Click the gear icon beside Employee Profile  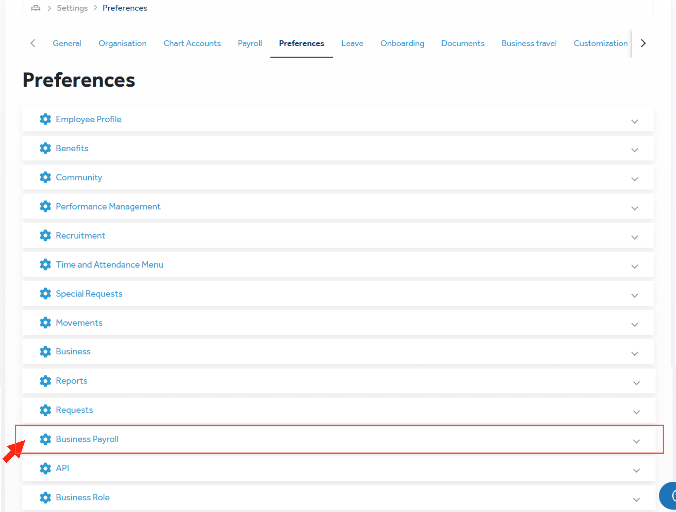click(45, 119)
